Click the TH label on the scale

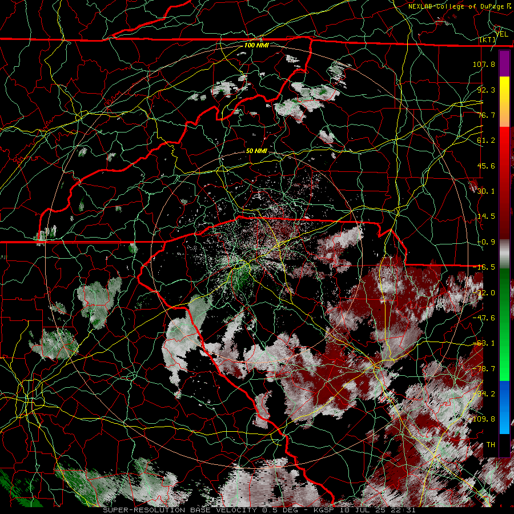tap(491, 445)
